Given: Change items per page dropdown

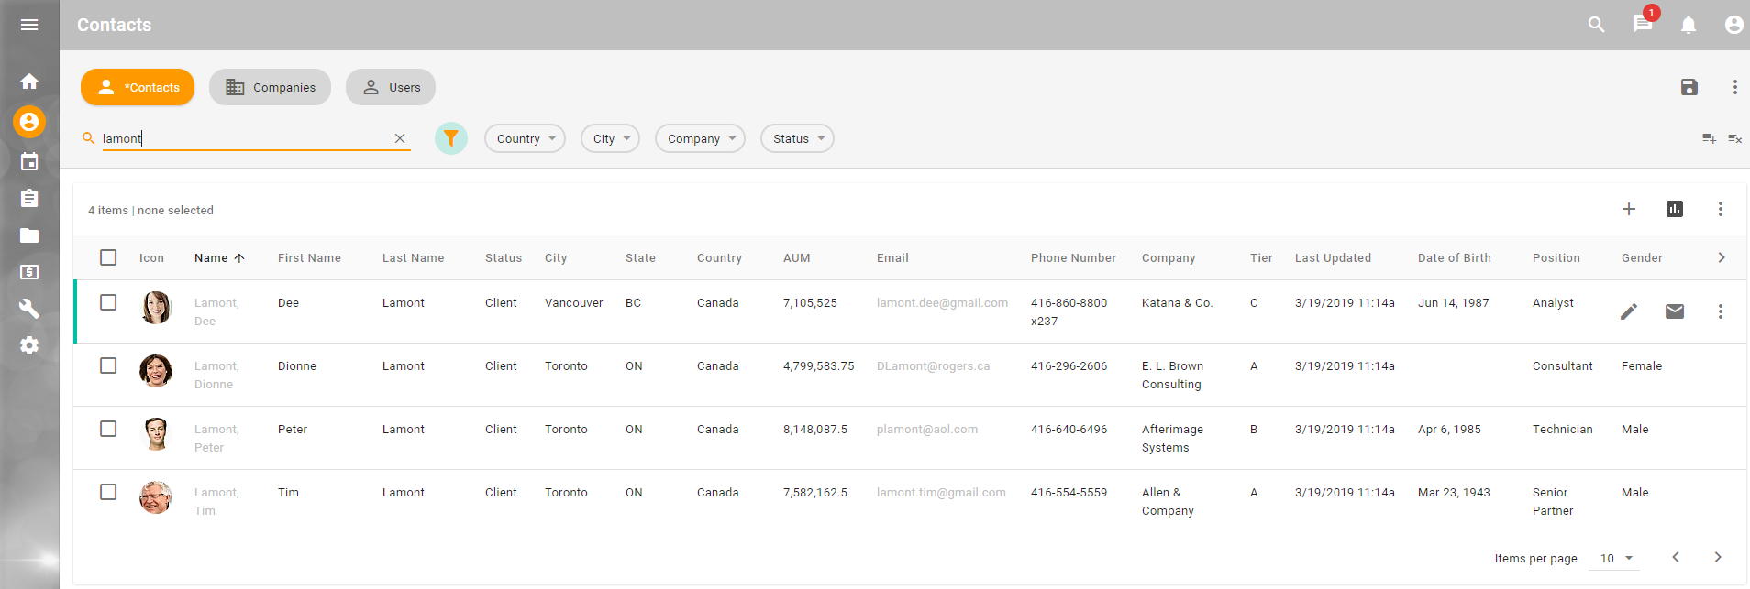Looking at the screenshot, I should 1615,558.
